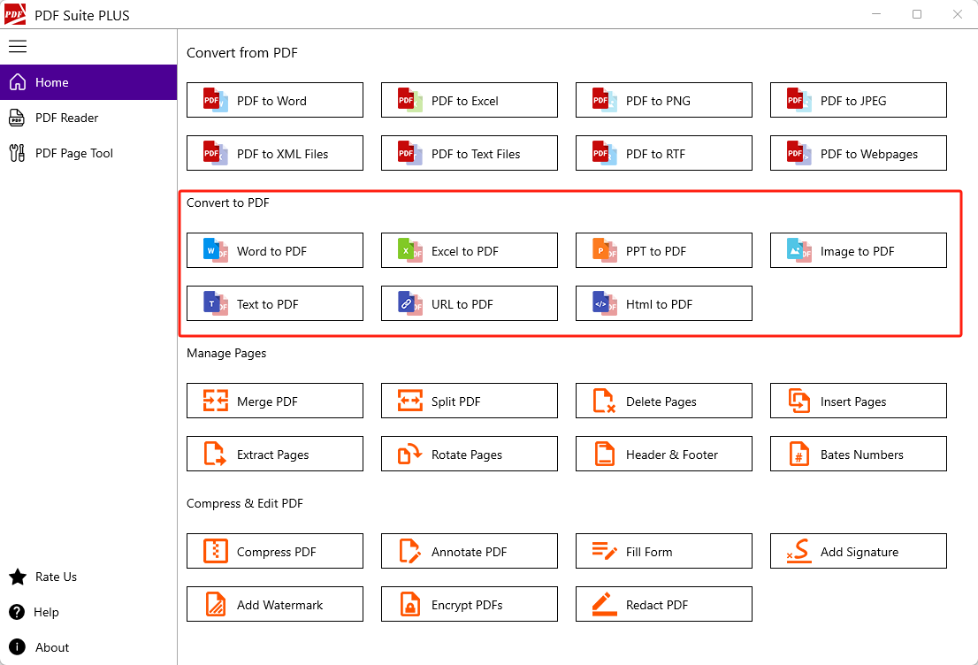Viewport: 978px width, 665px height.
Task: Launch the URL to PDF tool
Action: coord(469,304)
